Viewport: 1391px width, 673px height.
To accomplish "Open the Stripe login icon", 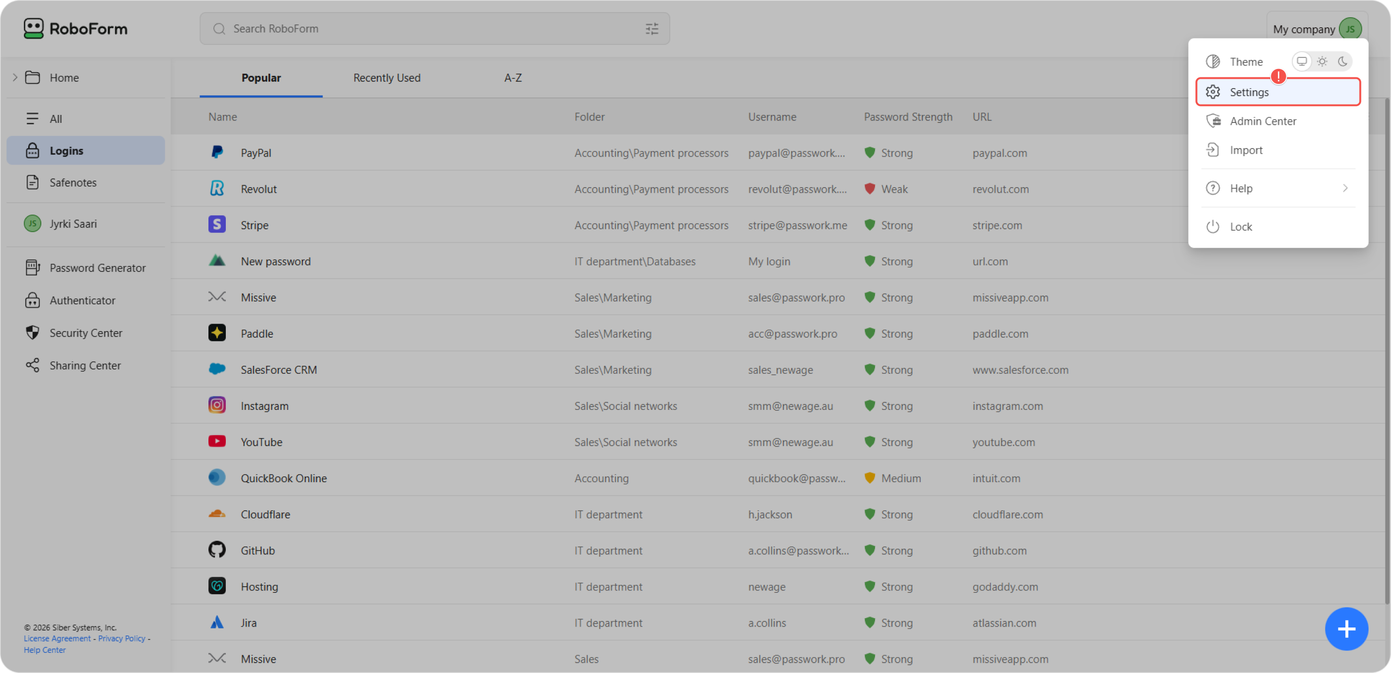I will point(217,225).
